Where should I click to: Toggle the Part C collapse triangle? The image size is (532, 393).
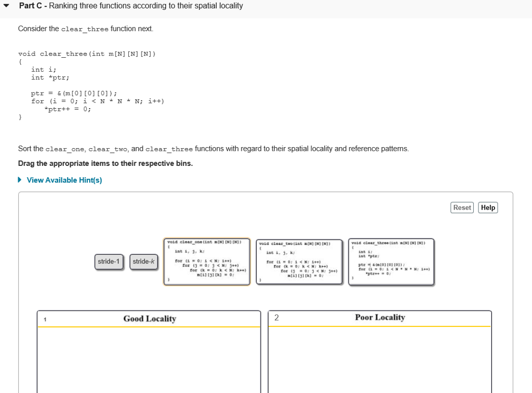[x=7, y=5]
